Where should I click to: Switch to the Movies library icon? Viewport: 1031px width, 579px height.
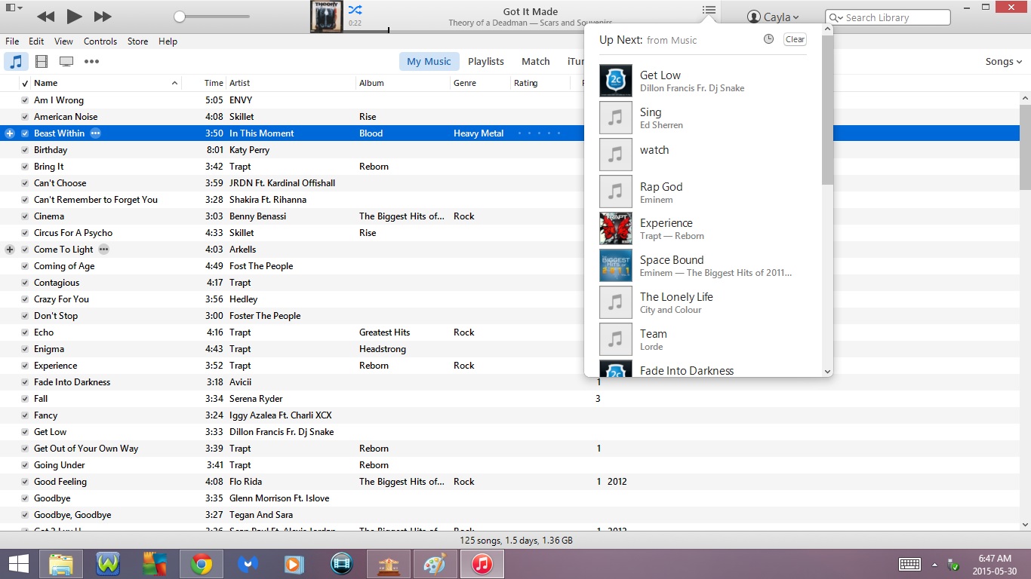click(42, 61)
